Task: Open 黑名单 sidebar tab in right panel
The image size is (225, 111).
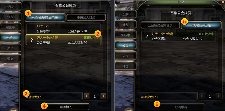Action: 125,35
